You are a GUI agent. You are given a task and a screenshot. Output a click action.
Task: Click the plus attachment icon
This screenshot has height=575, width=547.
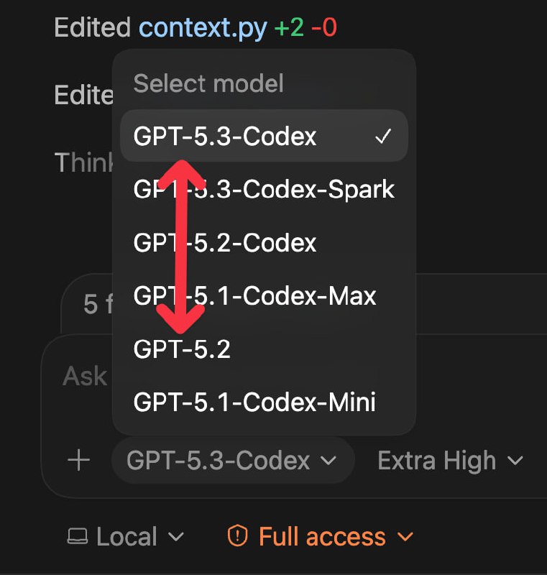pyautogui.click(x=79, y=461)
